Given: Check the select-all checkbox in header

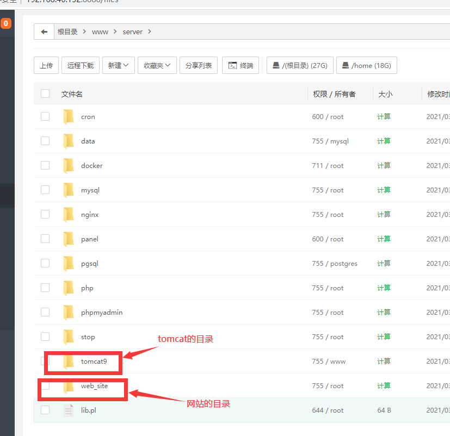Looking at the screenshot, I should coord(45,93).
